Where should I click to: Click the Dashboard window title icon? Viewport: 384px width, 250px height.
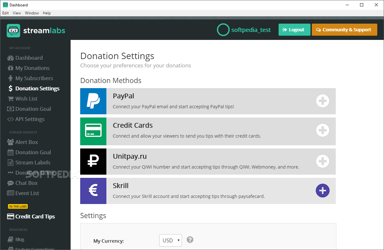[x=5, y=5]
